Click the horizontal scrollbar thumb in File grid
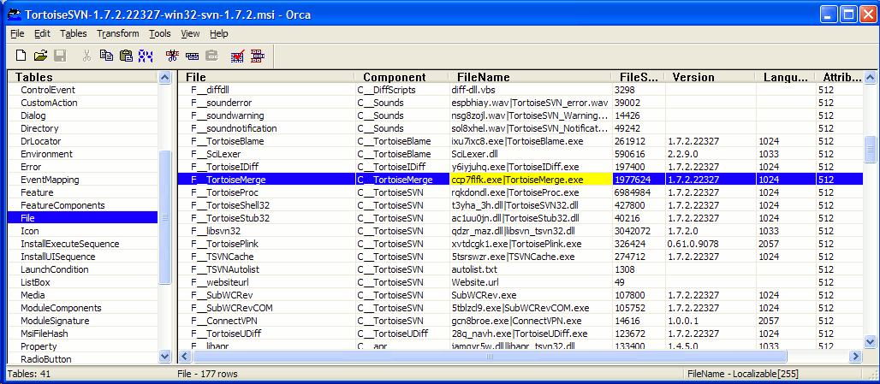 coord(490,356)
